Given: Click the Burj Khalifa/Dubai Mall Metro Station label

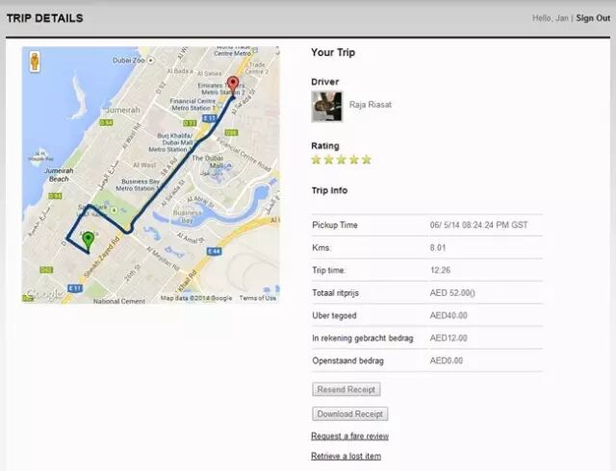Looking at the screenshot, I should click(x=171, y=142).
